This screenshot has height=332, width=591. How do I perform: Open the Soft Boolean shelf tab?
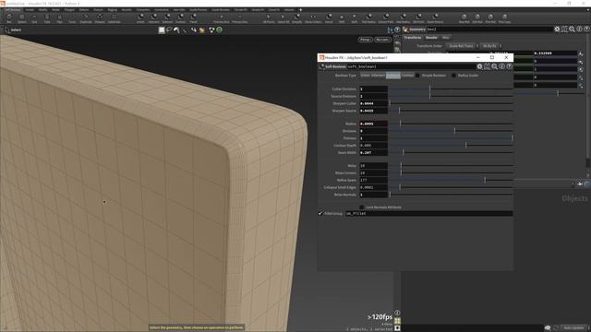tap(12, 10)
